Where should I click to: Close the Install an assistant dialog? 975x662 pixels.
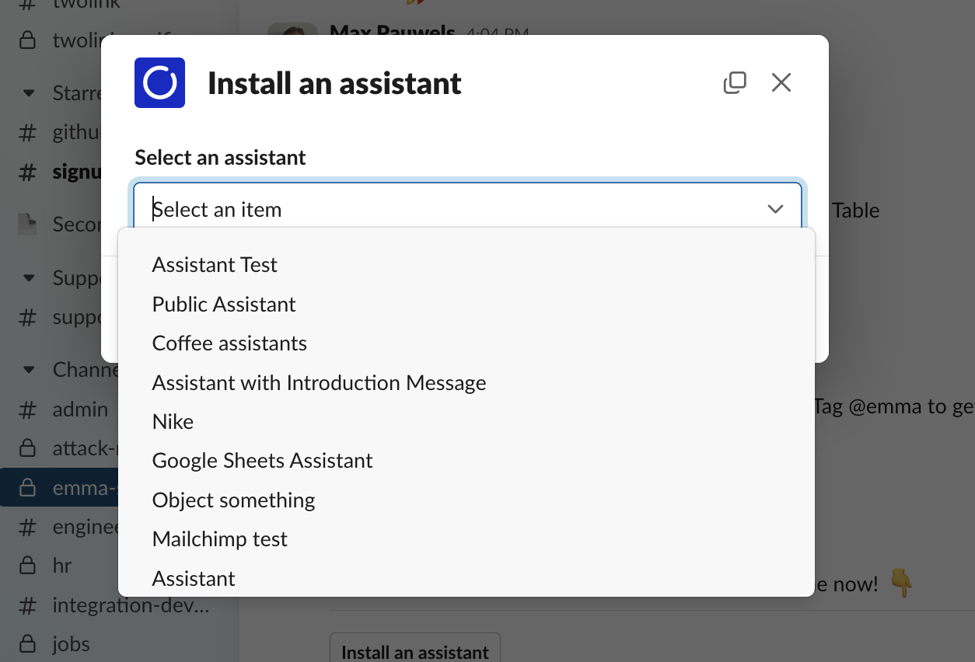tap(781, 82)
